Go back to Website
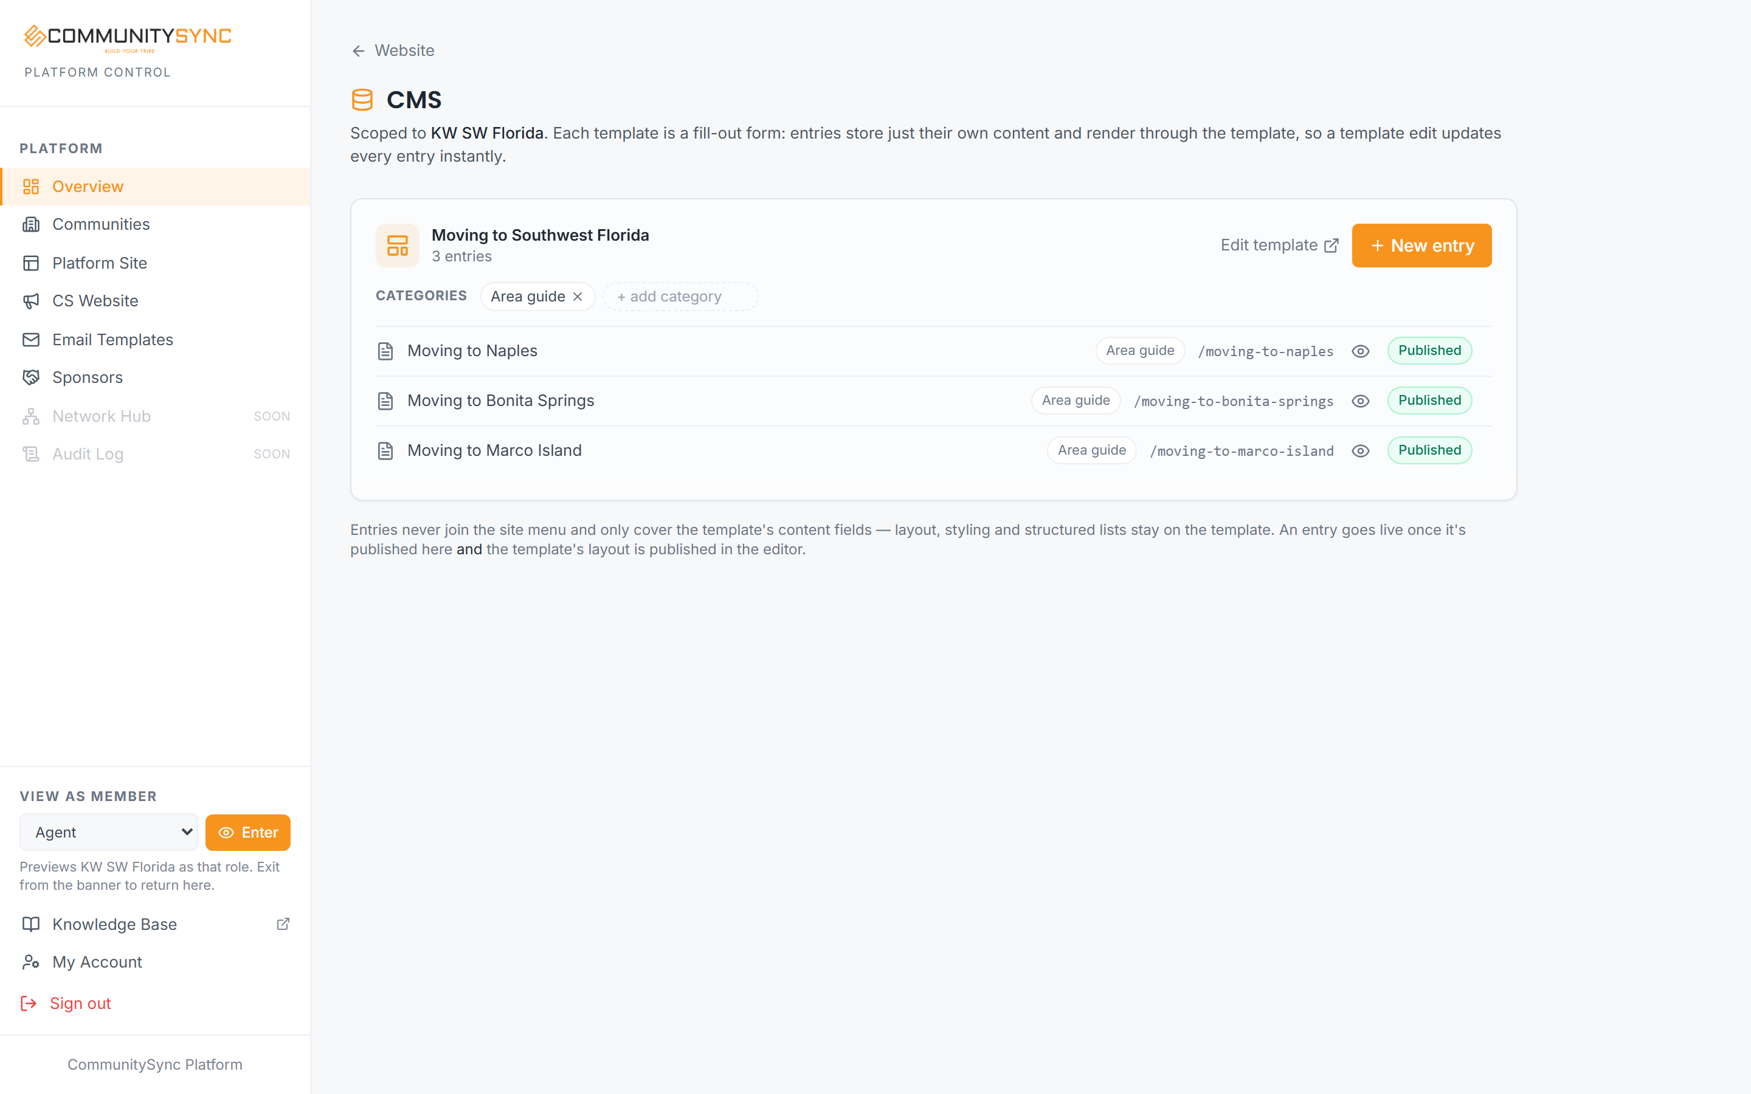 pos(393,50)
